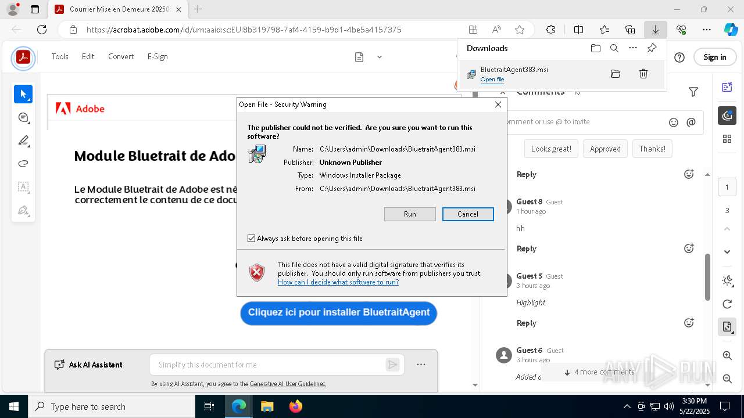Viewport: 744px width, 418px height.
Task: Show page thumbnails grid in right rail
Action: (727, 139)
